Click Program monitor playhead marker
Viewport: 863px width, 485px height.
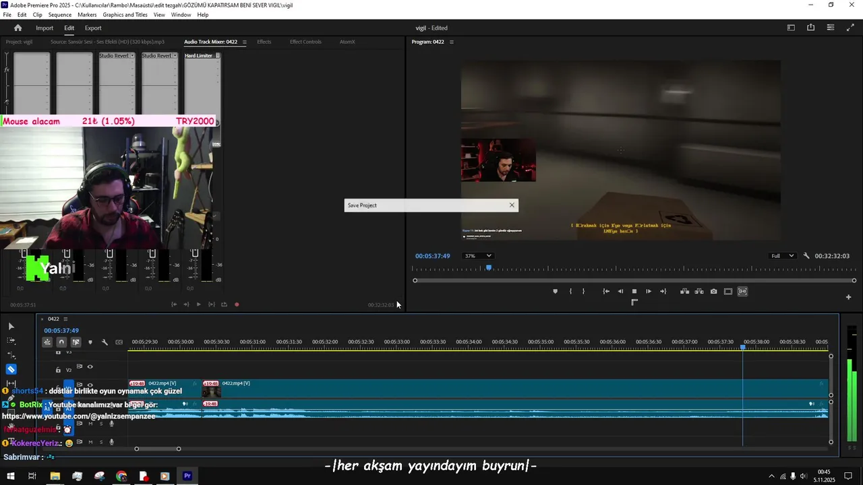[489, 268]
